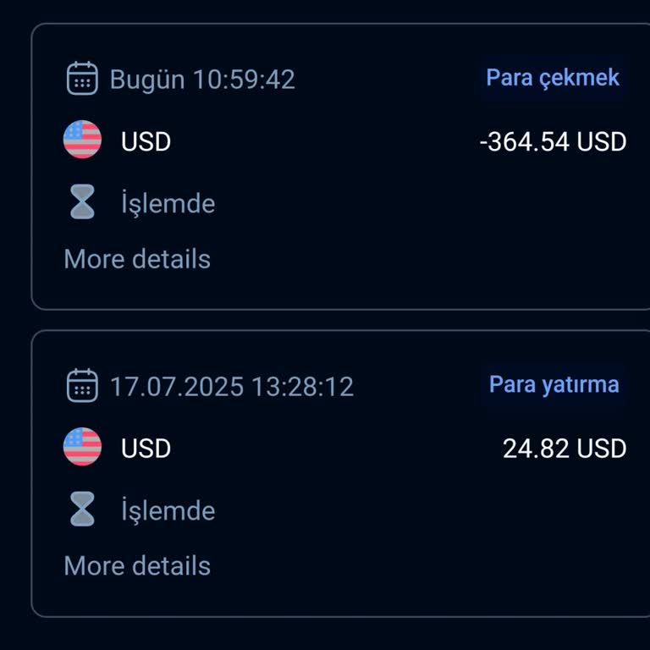Image resolution: width=650 pixels, height=650 pixels.
Task: Tap the 24.82 USD amount
Action: click(565, 449)
